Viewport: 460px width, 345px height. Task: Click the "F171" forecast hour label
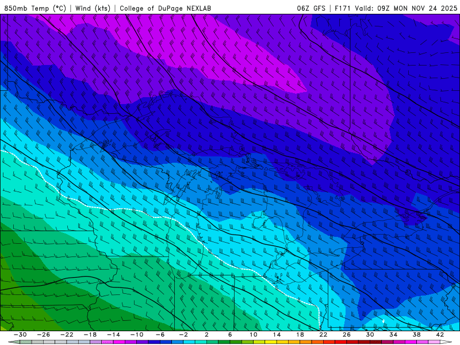(x=343, y=8)
